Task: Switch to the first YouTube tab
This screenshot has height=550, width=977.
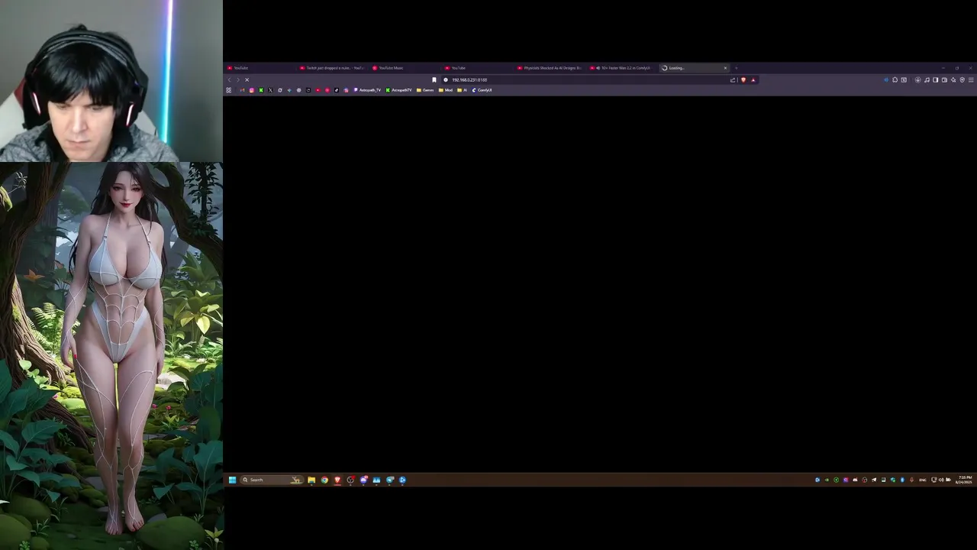Action: coord(260,68)
